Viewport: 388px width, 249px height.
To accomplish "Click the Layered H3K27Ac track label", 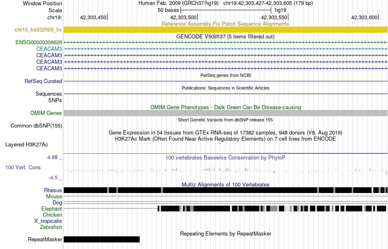I will (x=27, y=145).
